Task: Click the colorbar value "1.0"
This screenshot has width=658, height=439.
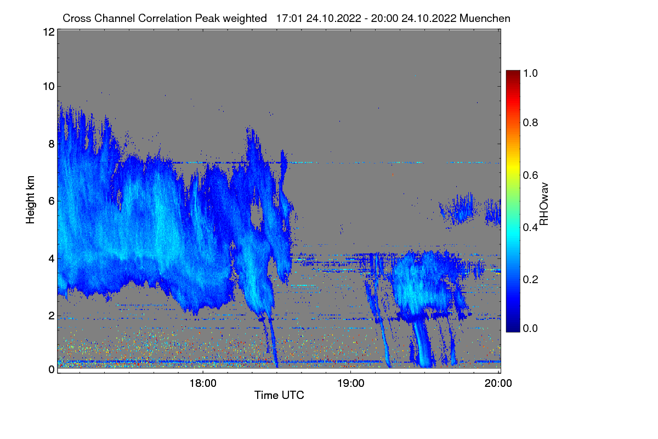Action: [x=531, y=73]
